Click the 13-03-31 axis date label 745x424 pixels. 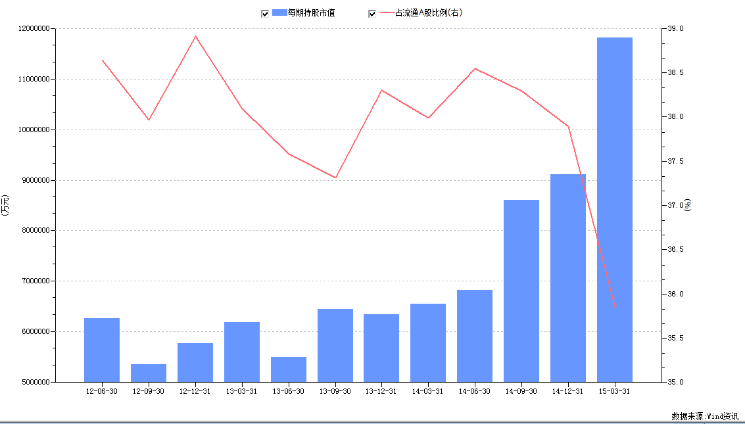[242, 390]
